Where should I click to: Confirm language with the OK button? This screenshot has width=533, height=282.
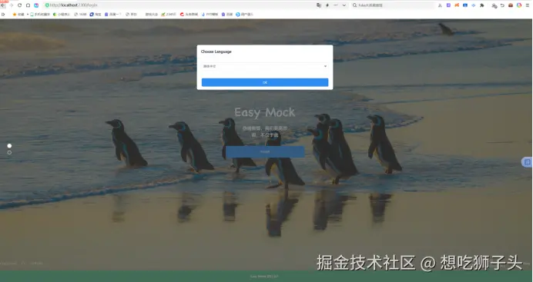click(x=265, y=82)
